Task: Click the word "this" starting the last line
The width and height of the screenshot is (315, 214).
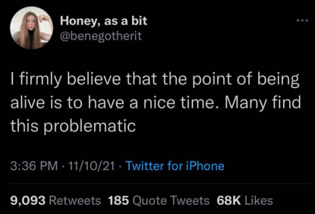Action: pyautogui.click(x=24, y=127)
